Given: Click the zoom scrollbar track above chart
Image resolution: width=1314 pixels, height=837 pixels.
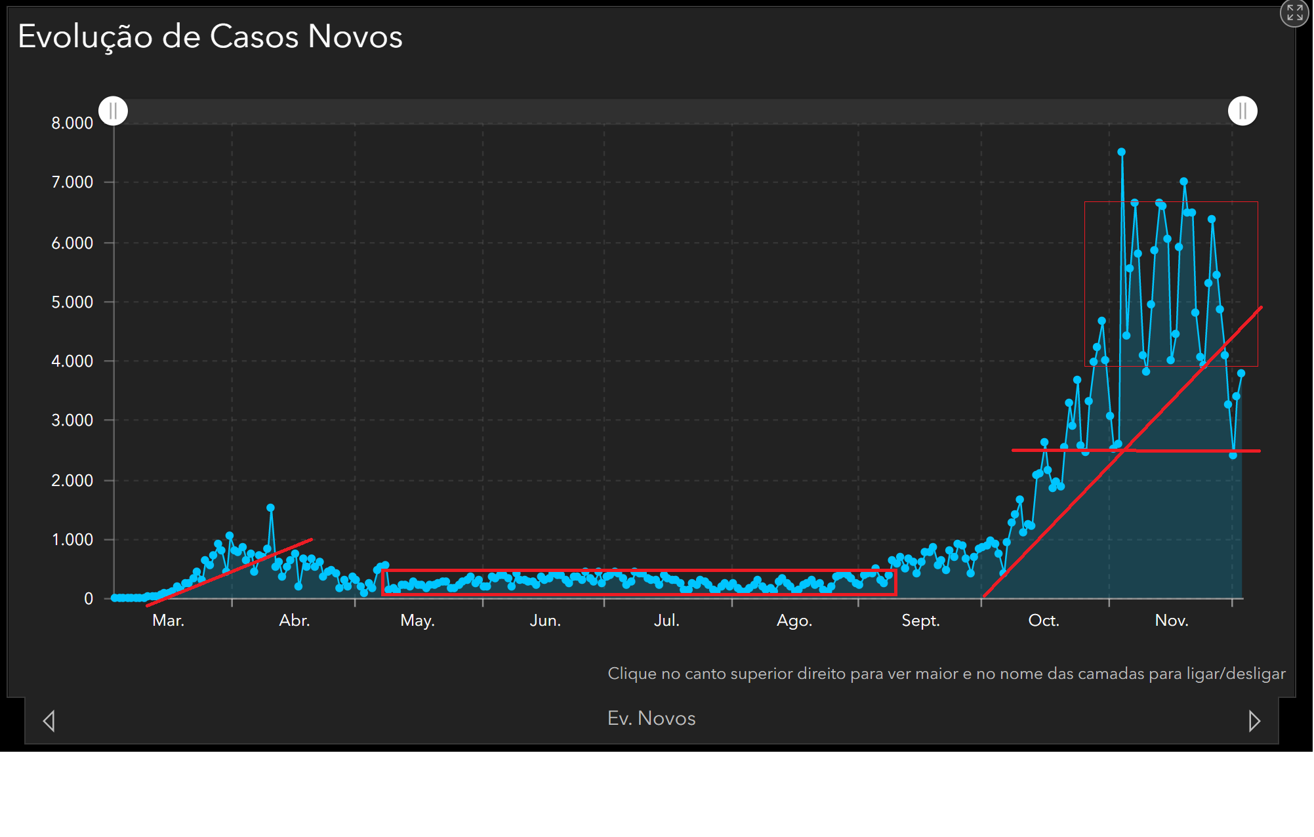Looking at the screenshot, I should [676, 111].
